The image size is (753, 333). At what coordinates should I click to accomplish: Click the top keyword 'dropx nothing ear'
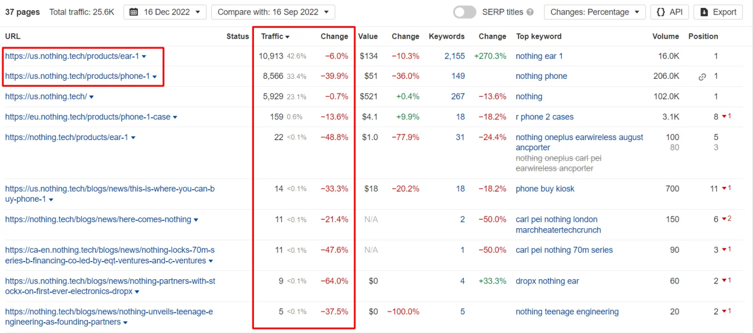pos(547,281)
